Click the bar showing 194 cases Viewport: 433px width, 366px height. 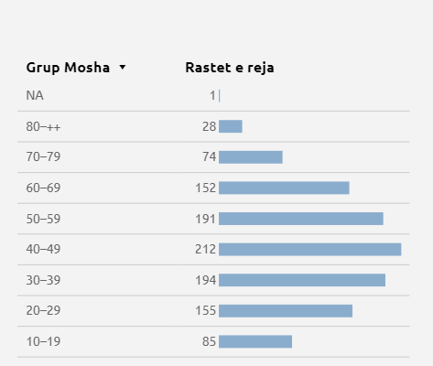(302, 280)
